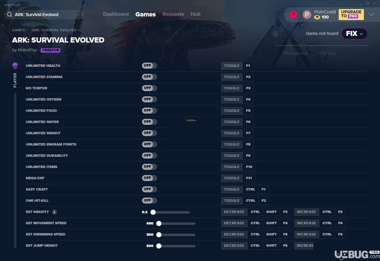Click the F2 hotkey for Unlimited Stamina

(248, 77)
